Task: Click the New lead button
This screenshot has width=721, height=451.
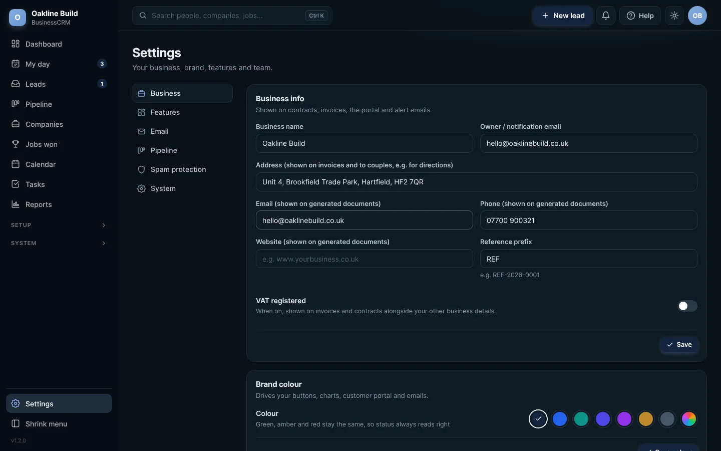Action: coord(563,16)
